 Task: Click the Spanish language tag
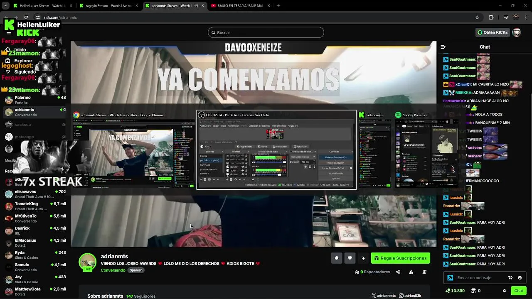pyautogui.click(x=136, y=270)
